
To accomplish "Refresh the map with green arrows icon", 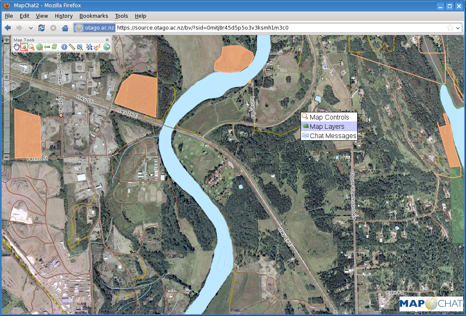I will (x=54, y=47).
